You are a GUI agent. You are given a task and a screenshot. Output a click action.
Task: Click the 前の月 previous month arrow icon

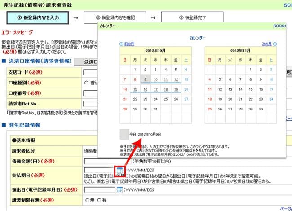click(121, 44)
